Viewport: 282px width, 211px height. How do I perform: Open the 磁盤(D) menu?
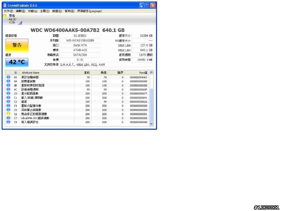coord(57,11)
